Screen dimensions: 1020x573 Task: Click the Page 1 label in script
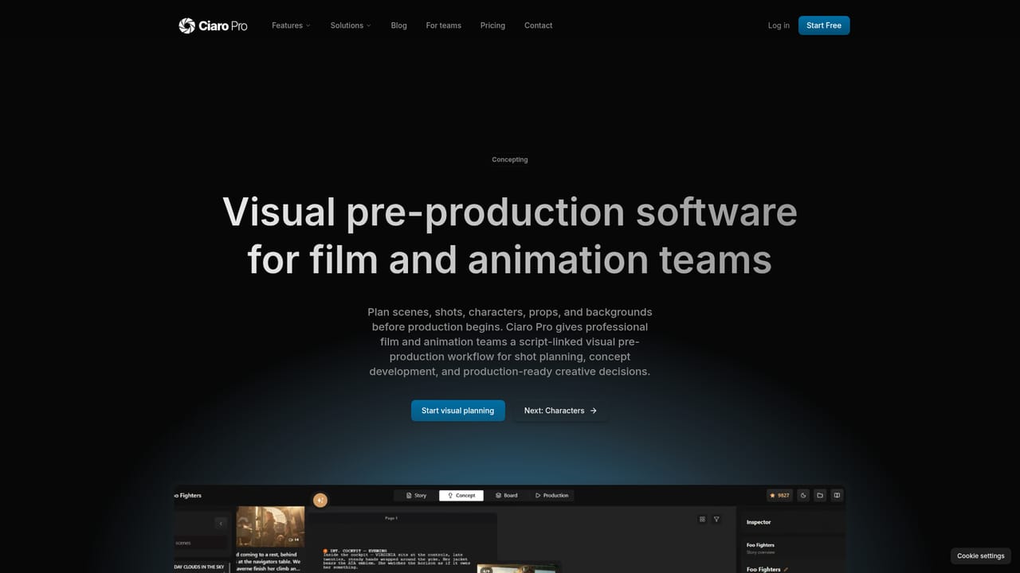pyautogui.click(x=391, y=518)
